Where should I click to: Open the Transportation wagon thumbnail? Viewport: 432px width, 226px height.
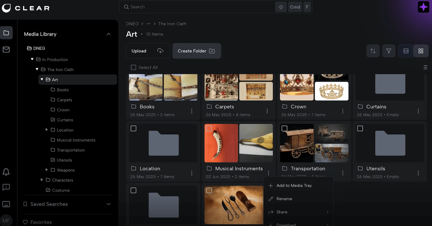pyautogui.click(x=314, y=143)
